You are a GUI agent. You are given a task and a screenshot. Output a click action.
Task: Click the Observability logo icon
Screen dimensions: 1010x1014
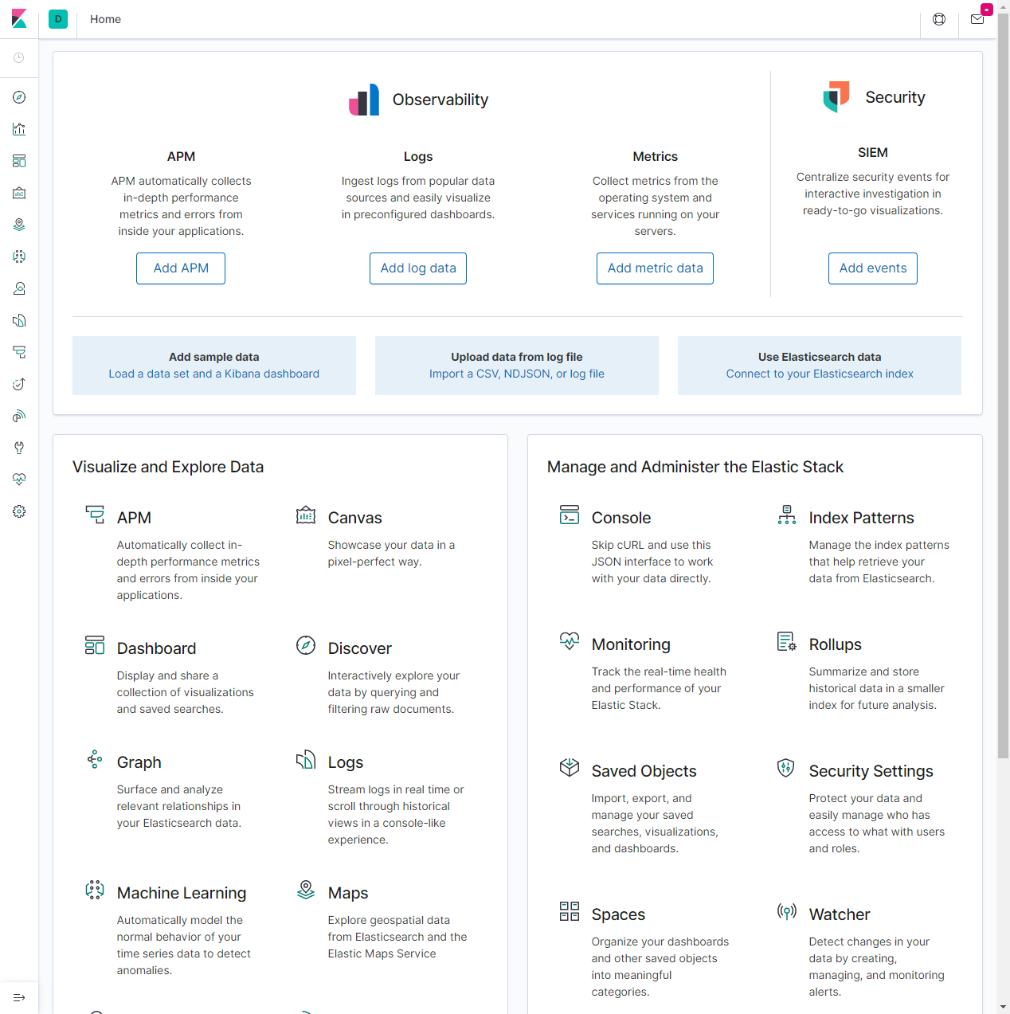click(364, 100)
